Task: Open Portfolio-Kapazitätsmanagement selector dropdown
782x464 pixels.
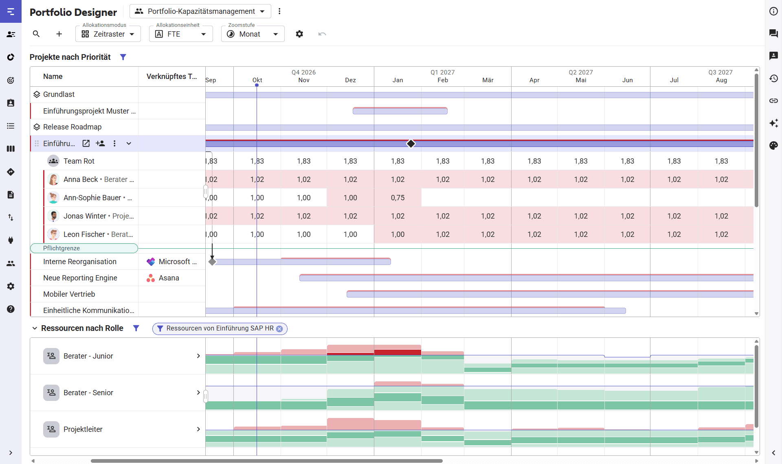Action: tap(200, 11)
